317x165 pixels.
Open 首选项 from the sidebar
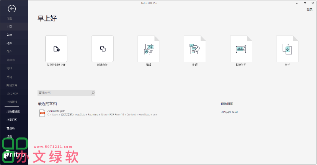(x=10, y=128)
